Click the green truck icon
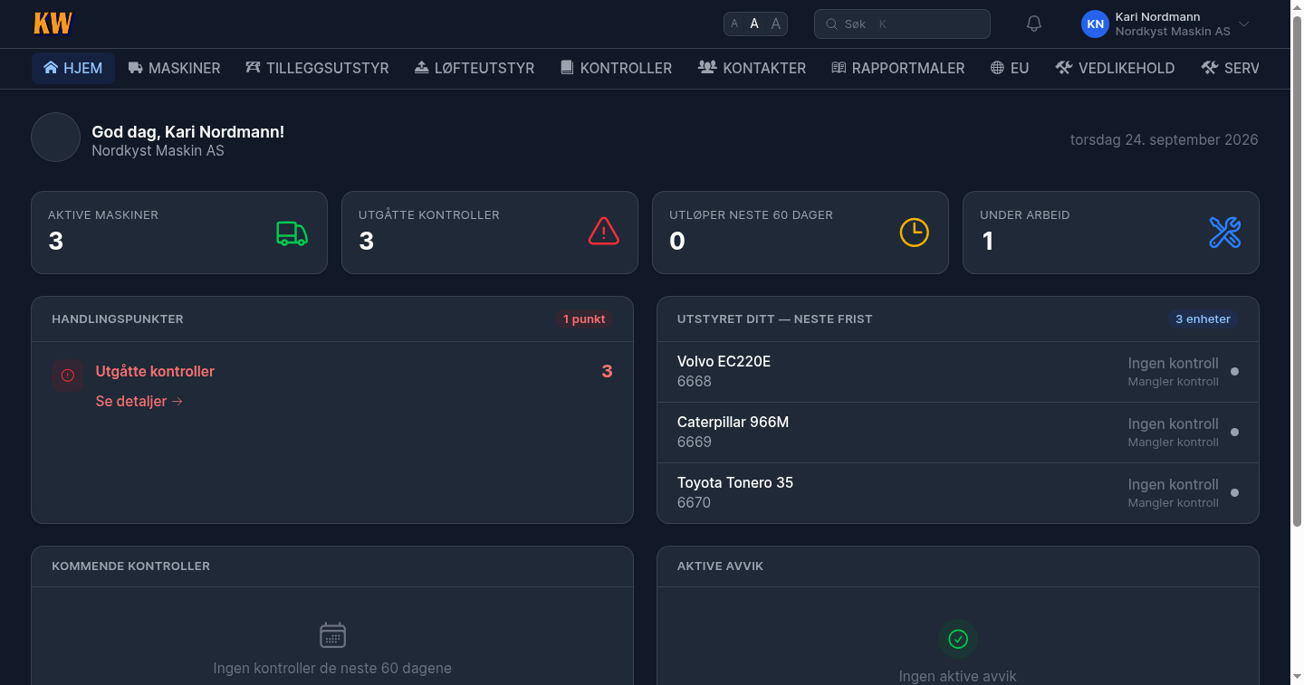 point(292,233)
